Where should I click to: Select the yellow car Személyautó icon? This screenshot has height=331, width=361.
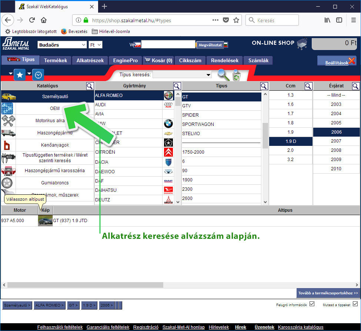point(9,97)
